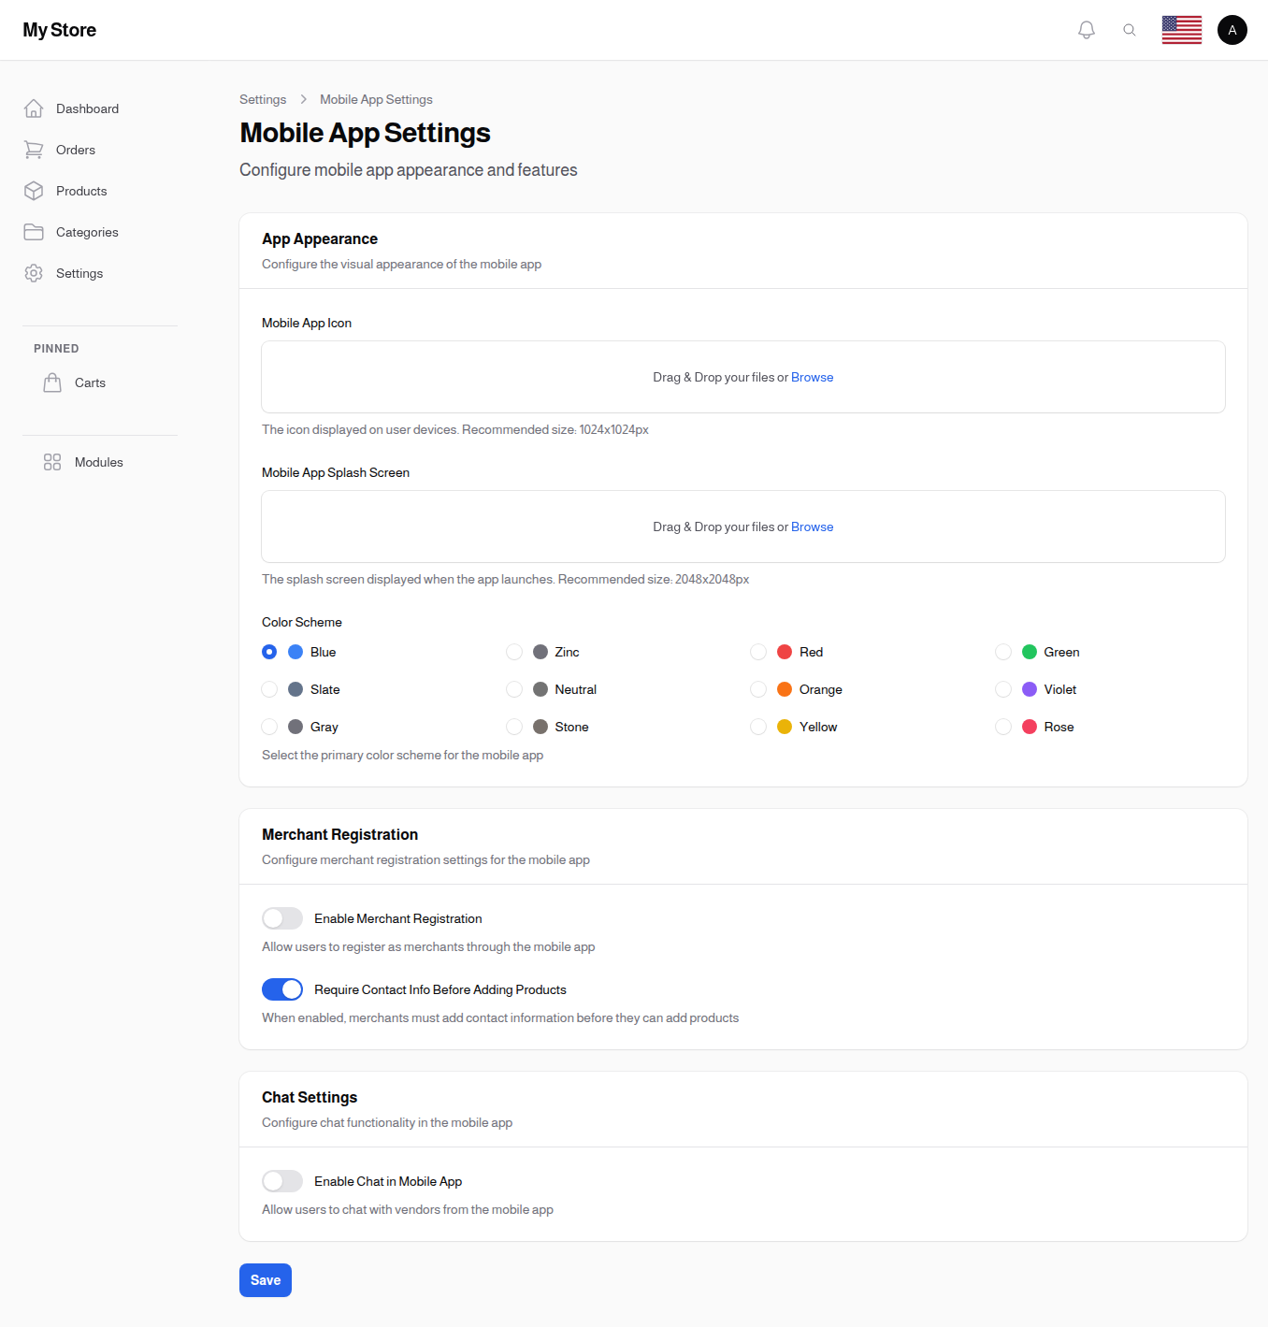Select the Orange color scheme
Screen dimensions: 1268x1327
point(758,689)
